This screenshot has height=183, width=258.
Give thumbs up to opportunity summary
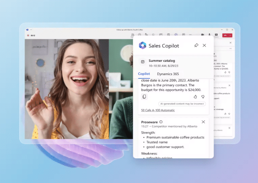tap(195, 97)
